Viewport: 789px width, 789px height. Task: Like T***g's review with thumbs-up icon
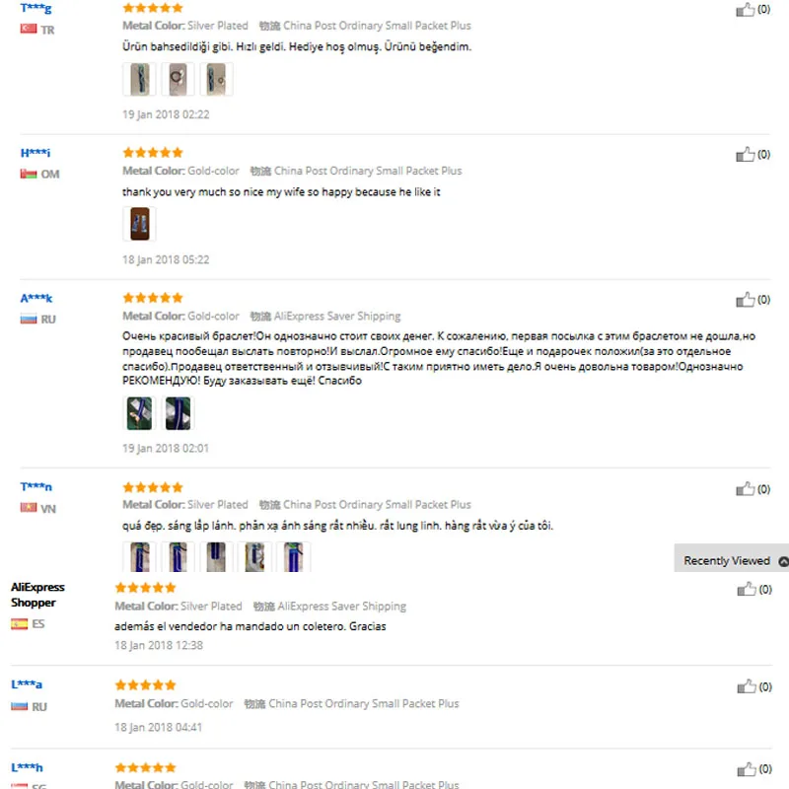pos(745,10)
